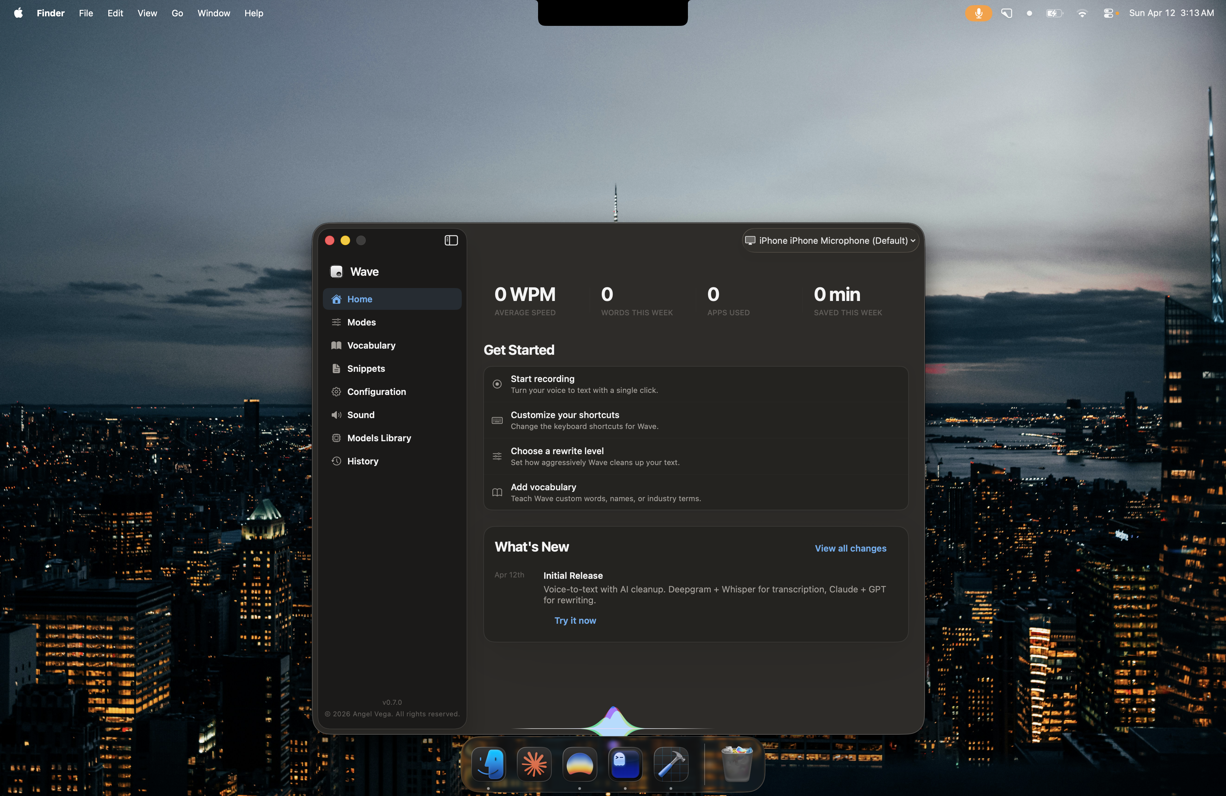Click the Try it now link
This screenshot has width=1226, height=796.
(x=575, y=620)
